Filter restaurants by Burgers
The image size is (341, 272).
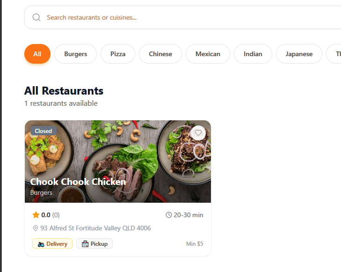pos(75,54)
